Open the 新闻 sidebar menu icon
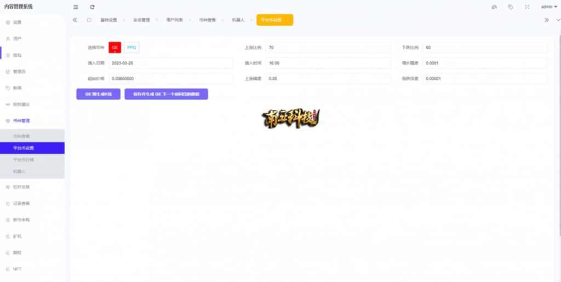Viewport: 561px width, 282px height. pos(8,88)
